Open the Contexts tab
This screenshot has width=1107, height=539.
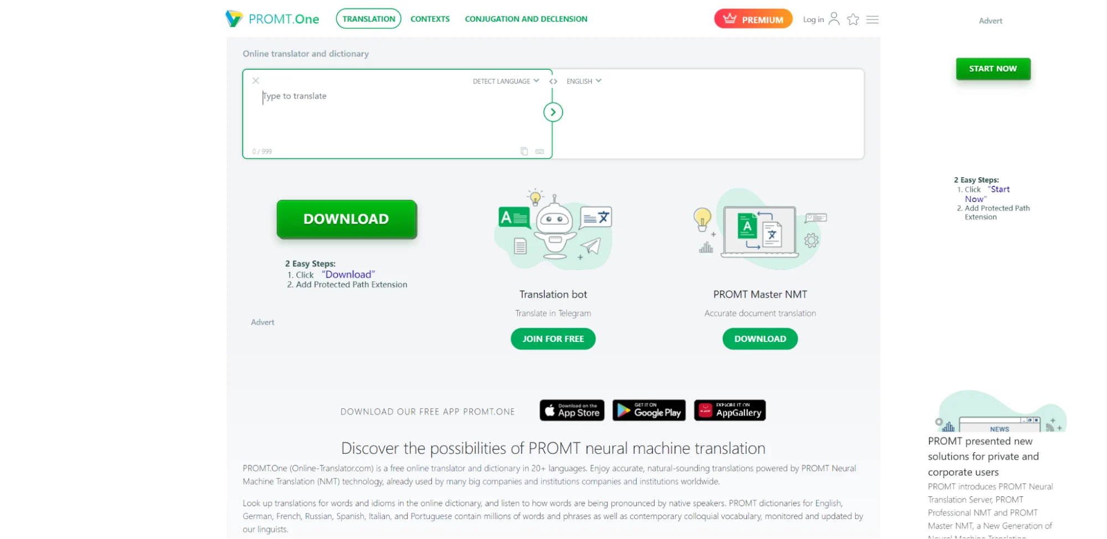point(430,19)
